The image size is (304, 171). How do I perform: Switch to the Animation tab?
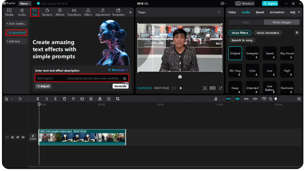277,12
